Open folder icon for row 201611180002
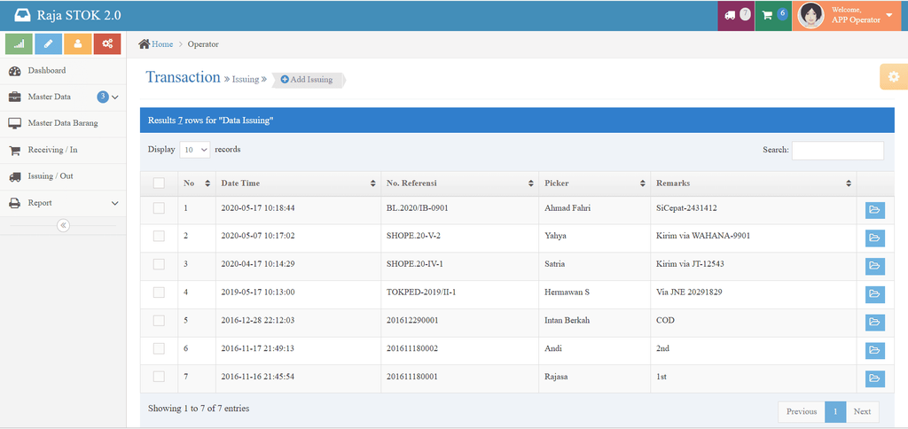 click(x=874, y=350)
